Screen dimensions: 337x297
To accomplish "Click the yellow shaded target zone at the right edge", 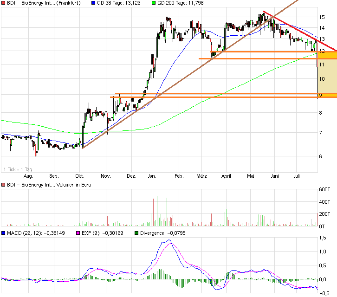I will [x=327, y=74].
